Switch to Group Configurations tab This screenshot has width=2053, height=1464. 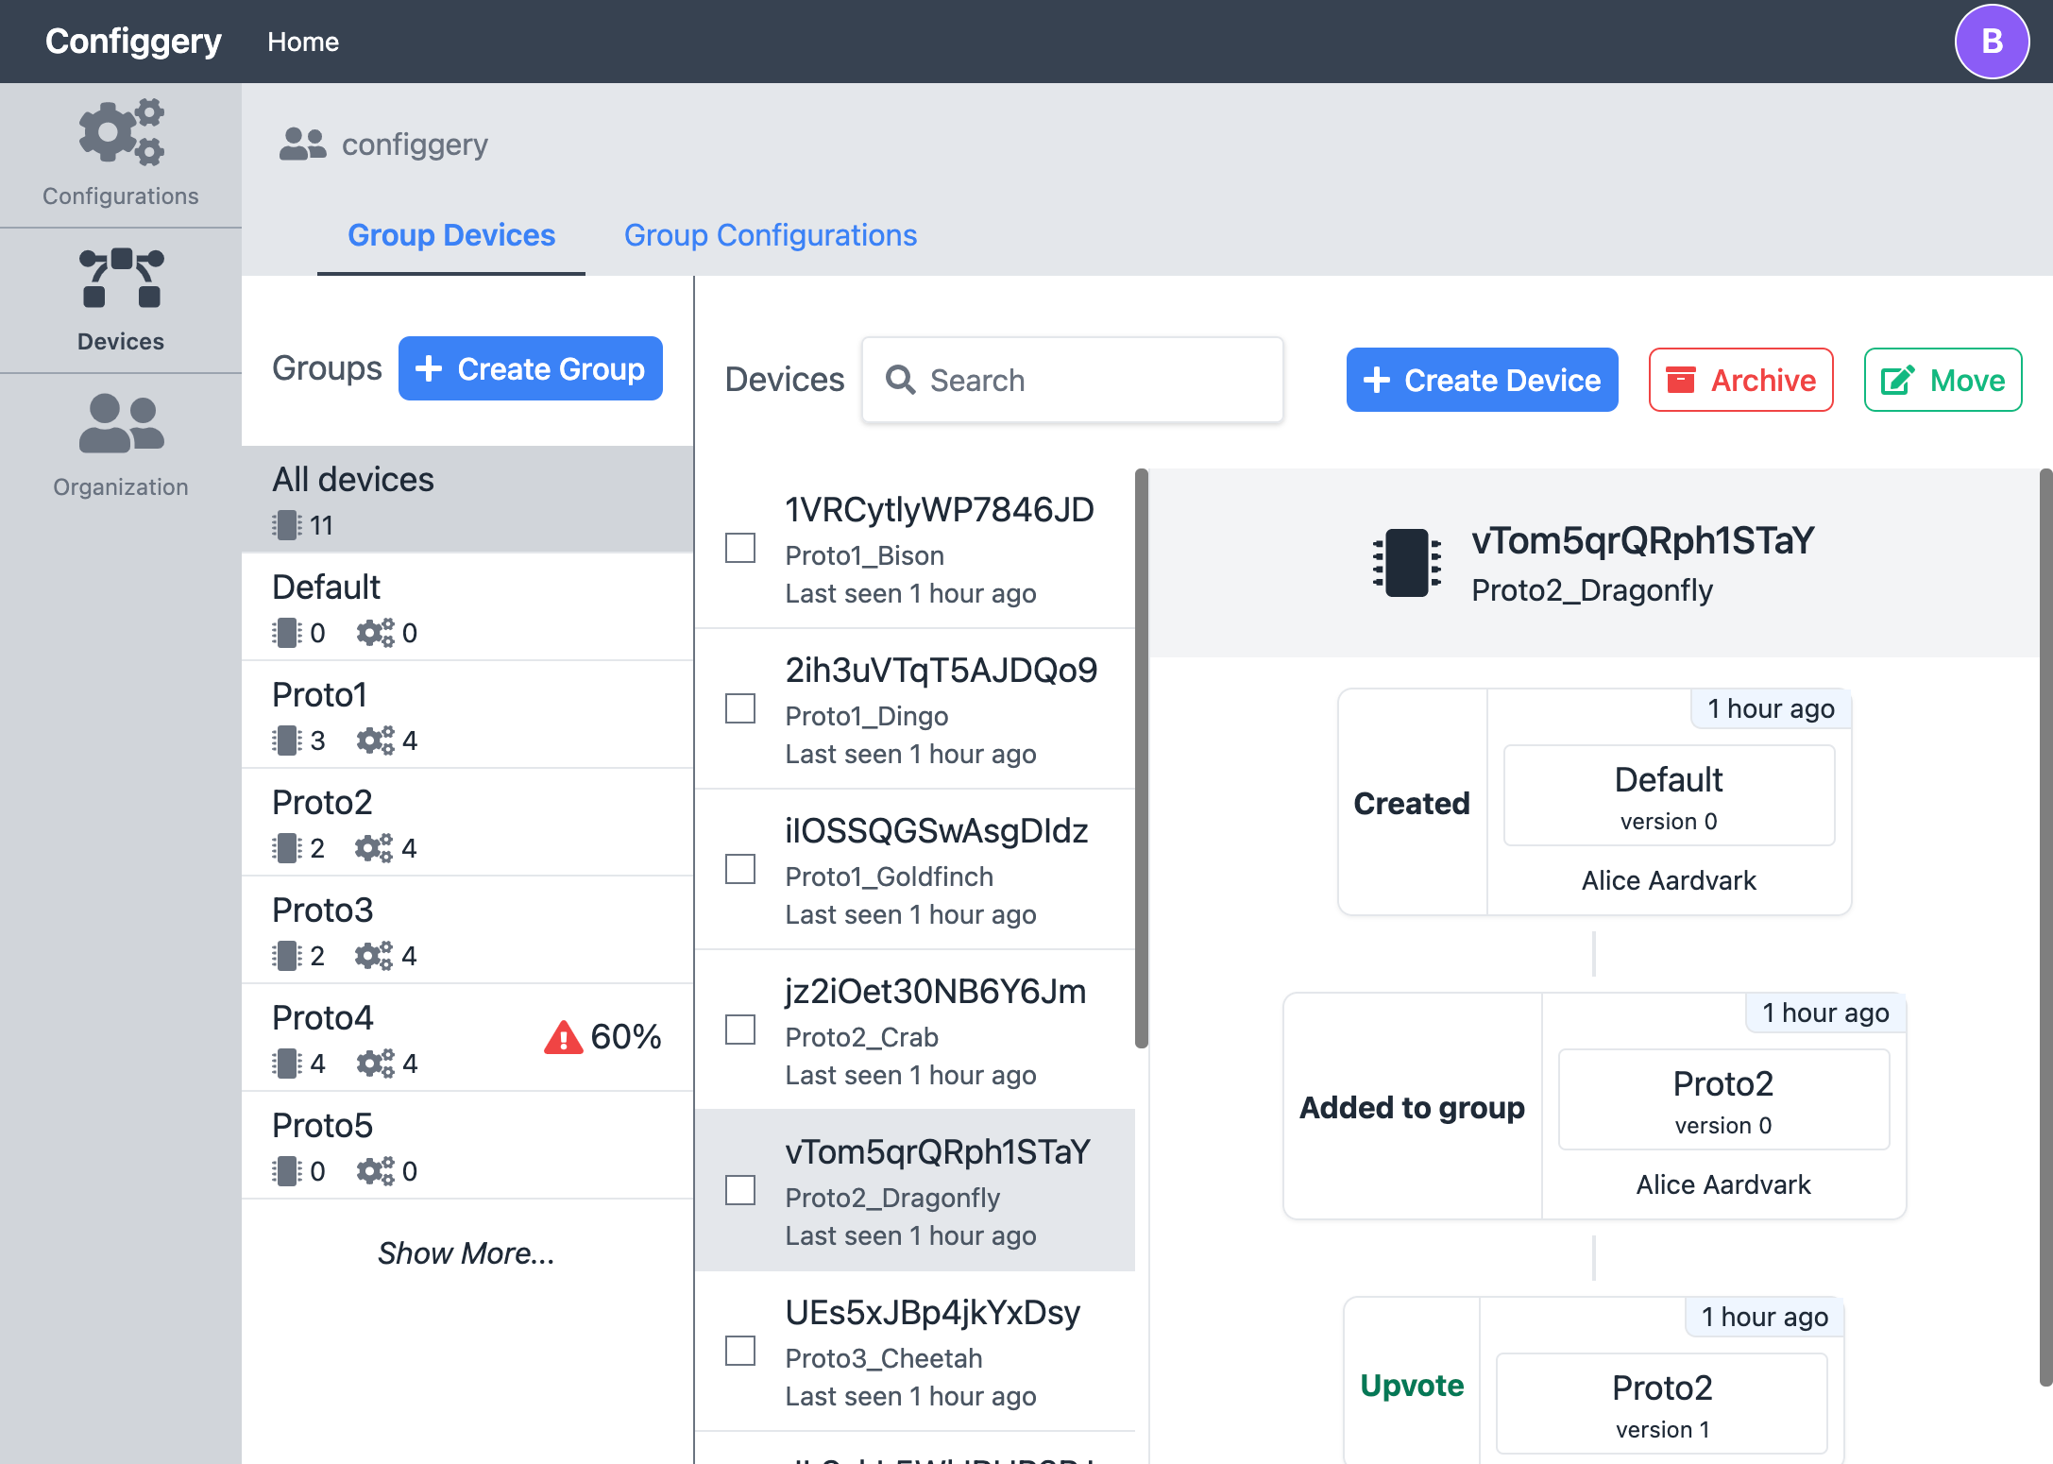click(770, 235)
